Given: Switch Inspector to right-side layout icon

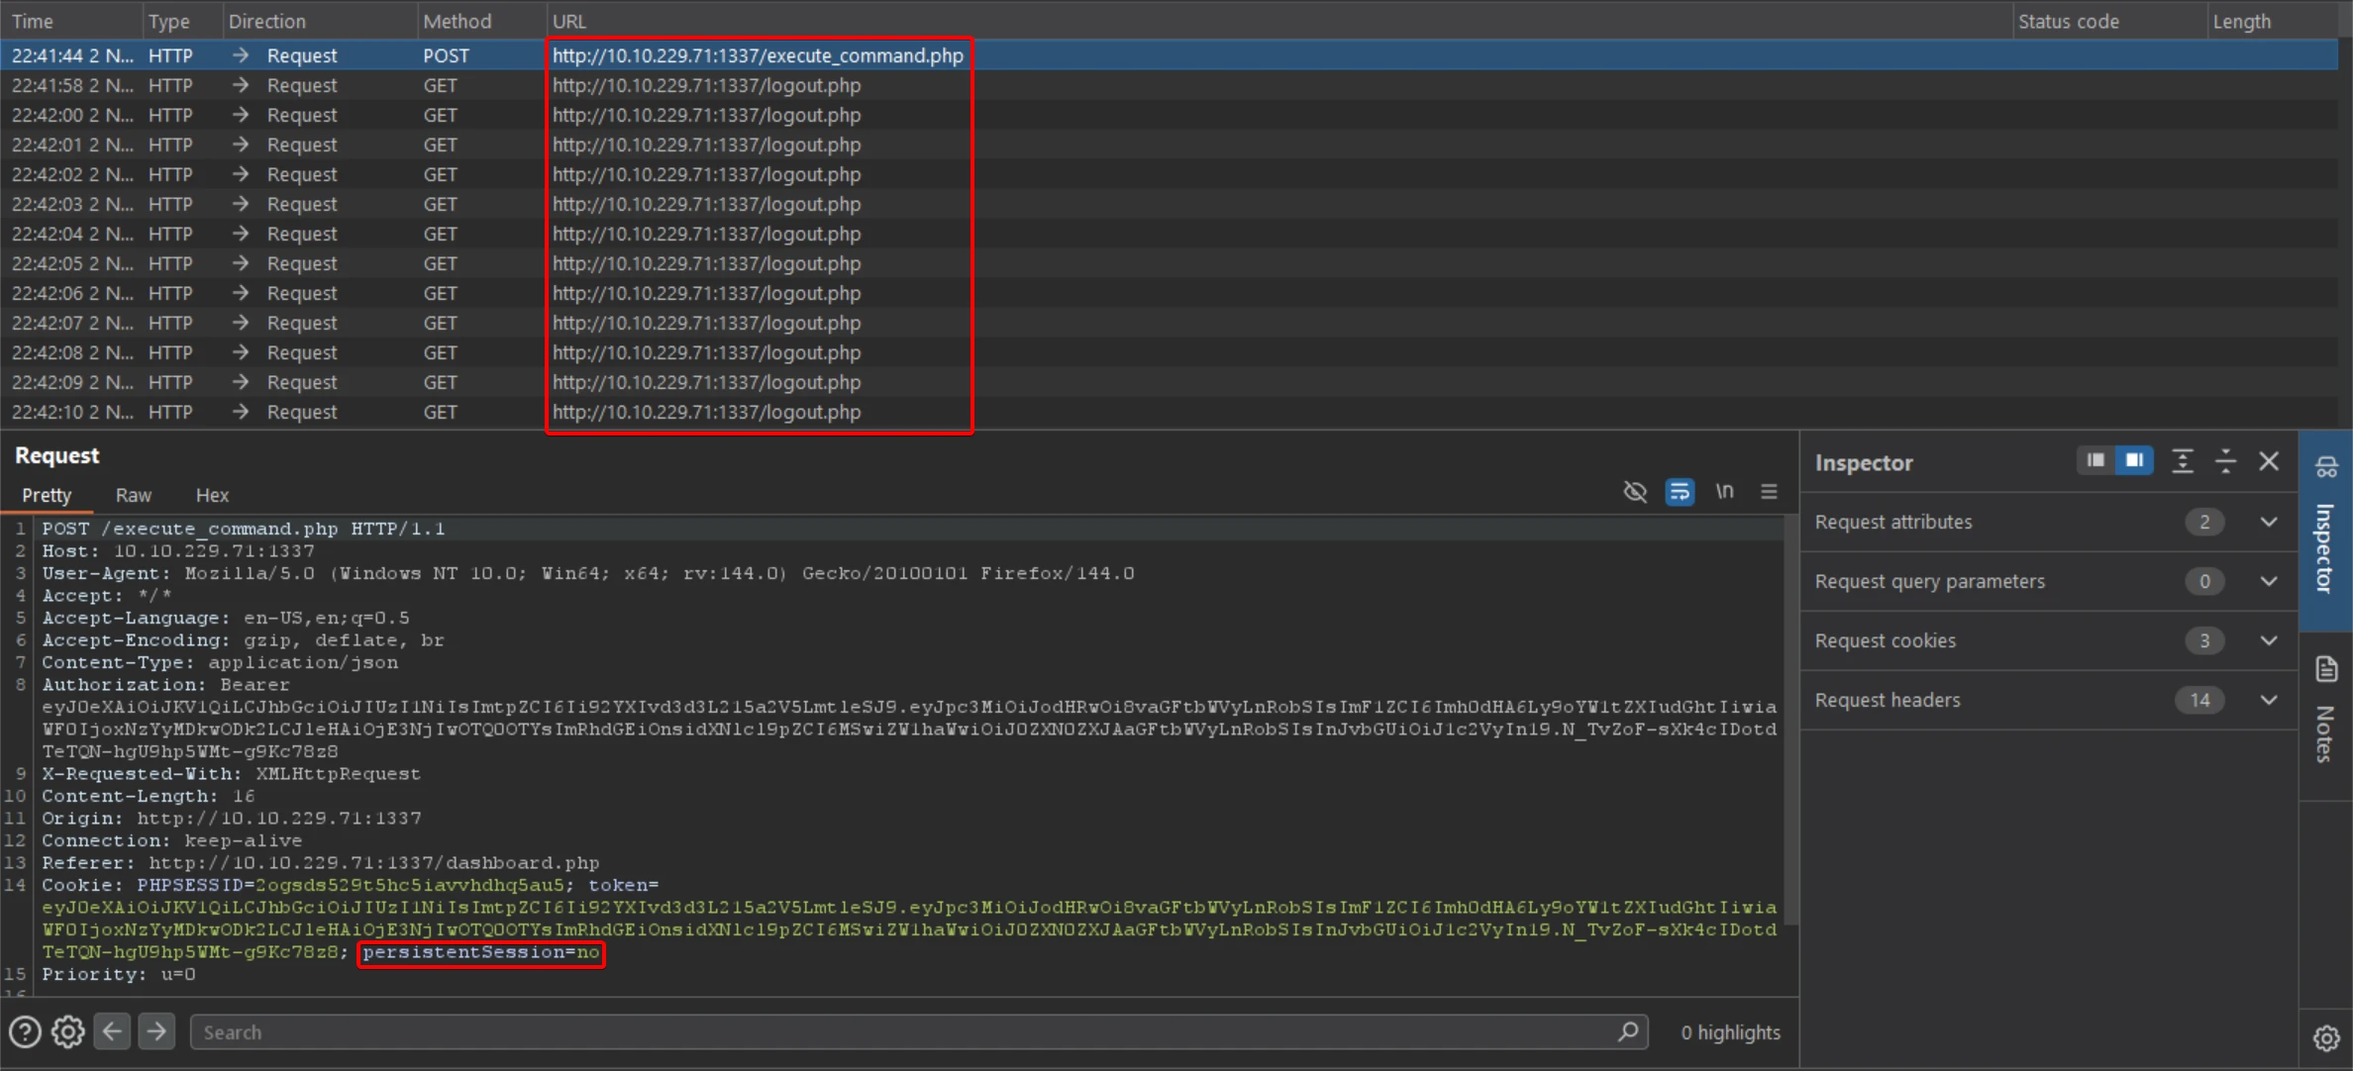Looking at the screenshot, I should click(x=2134, y=460).
